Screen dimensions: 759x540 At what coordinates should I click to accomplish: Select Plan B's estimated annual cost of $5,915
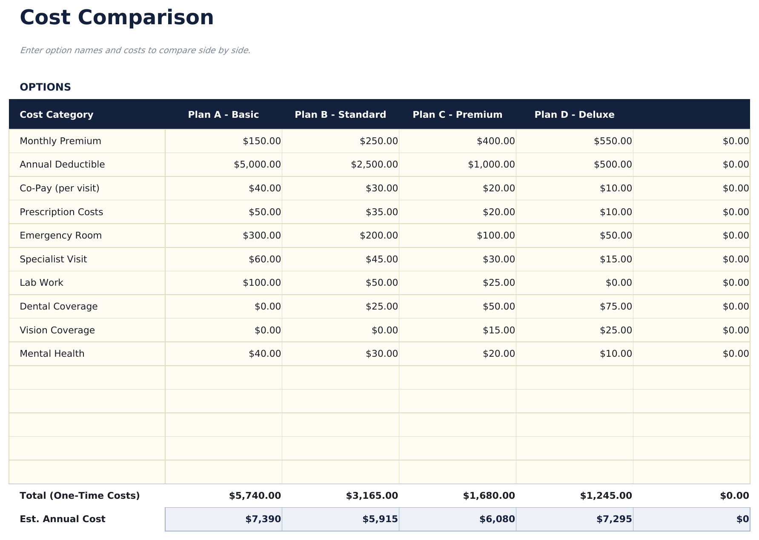[379, 519]
